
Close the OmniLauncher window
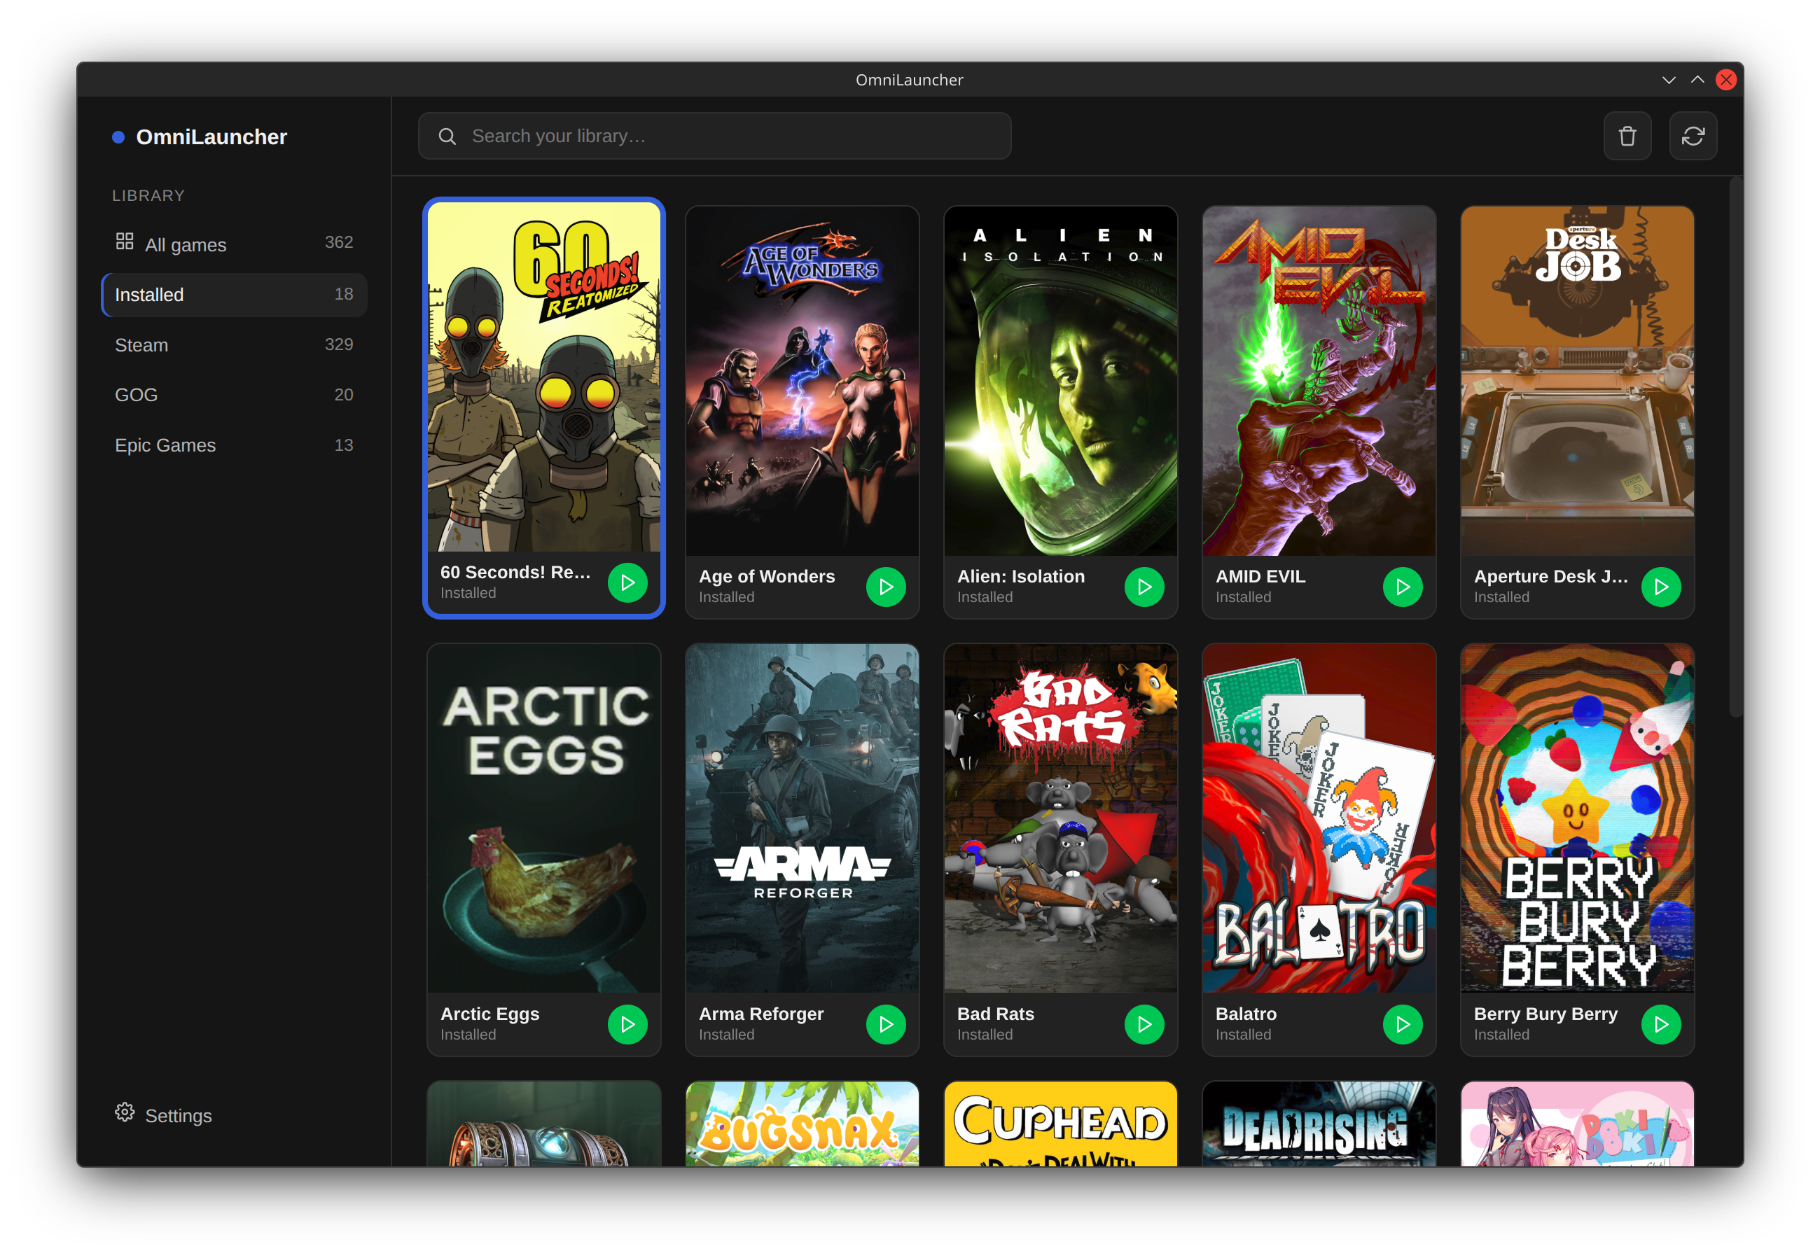pyautogui.click(x=1726, y=81)
